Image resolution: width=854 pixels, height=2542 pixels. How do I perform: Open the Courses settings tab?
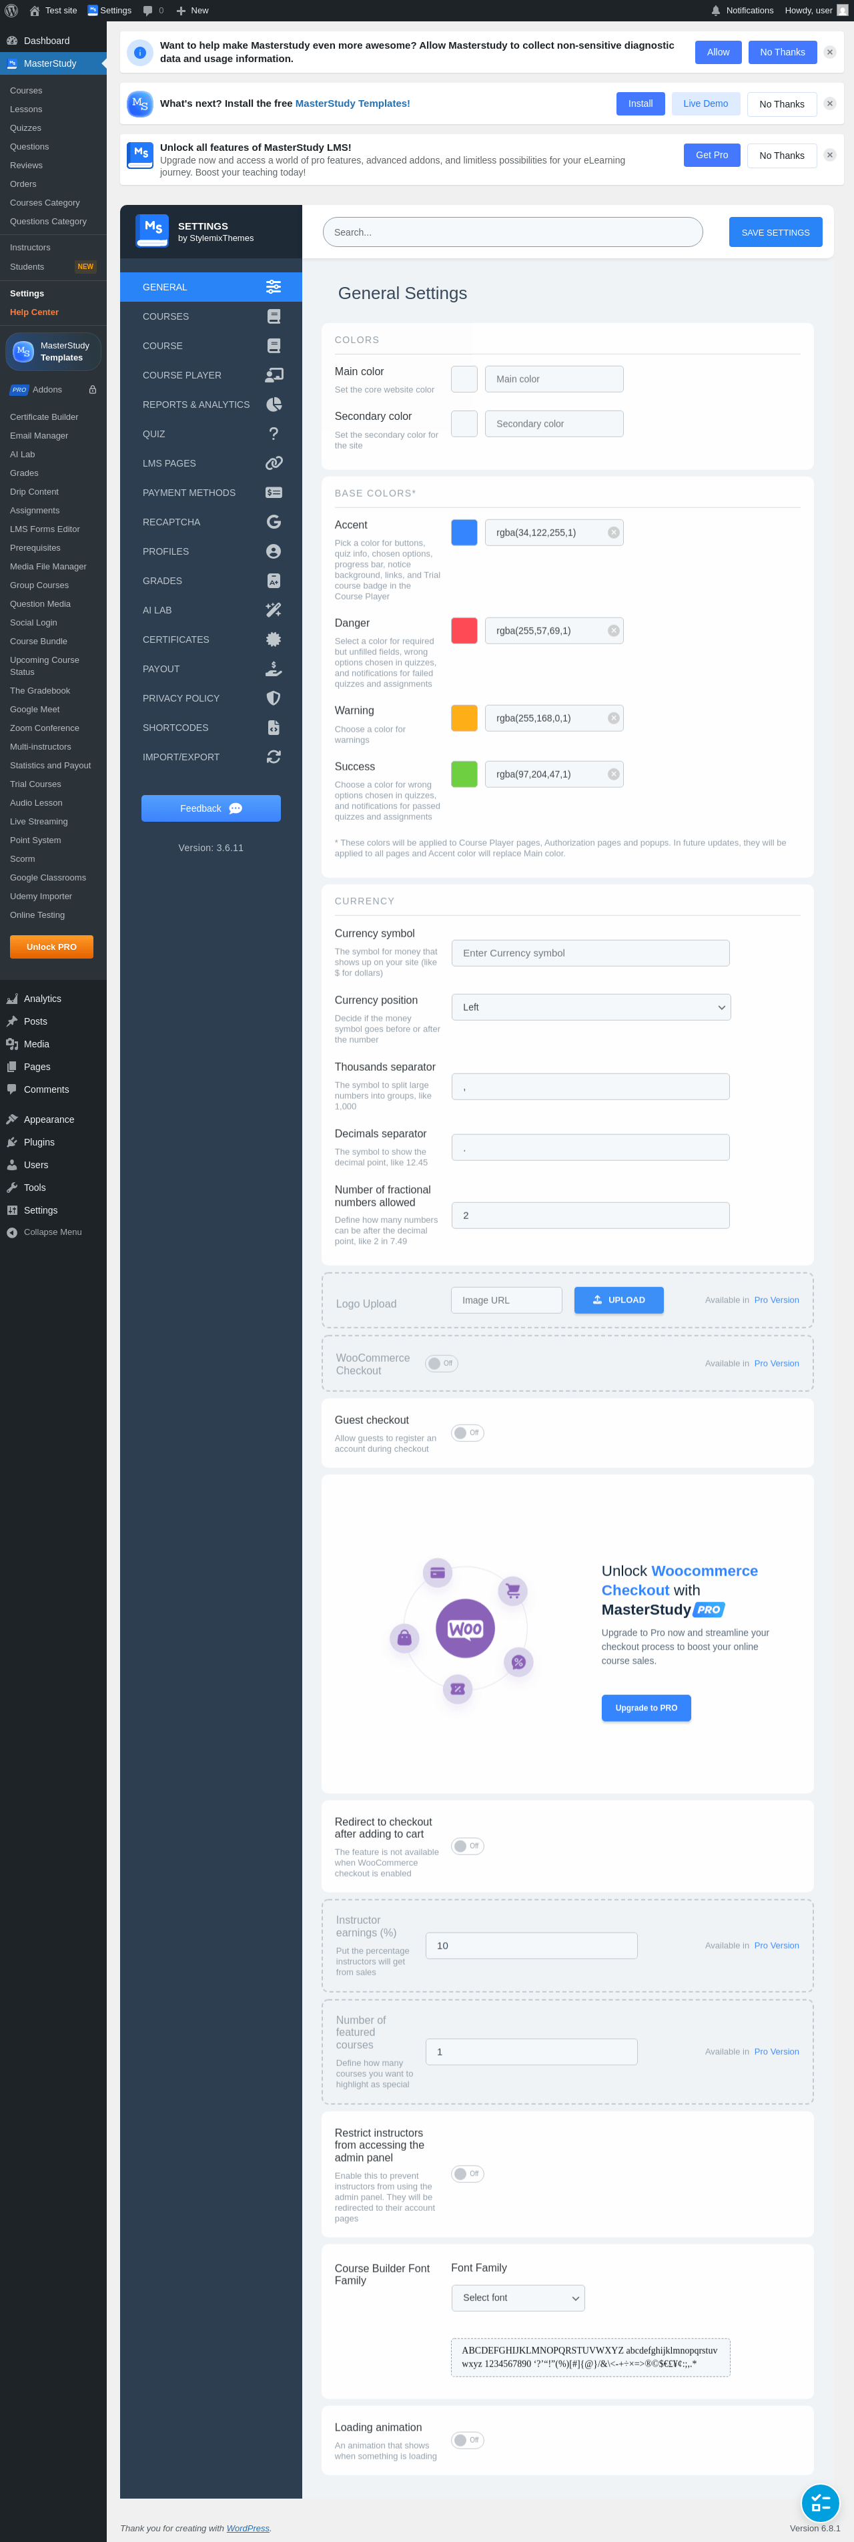coord(211,317)
